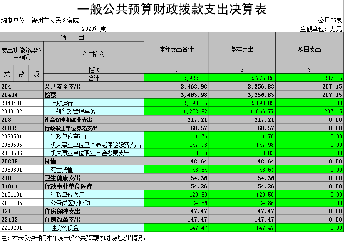Click code 2040402
Image resolution: width=345 pixels, height=244 pixels.
point(12,111)
